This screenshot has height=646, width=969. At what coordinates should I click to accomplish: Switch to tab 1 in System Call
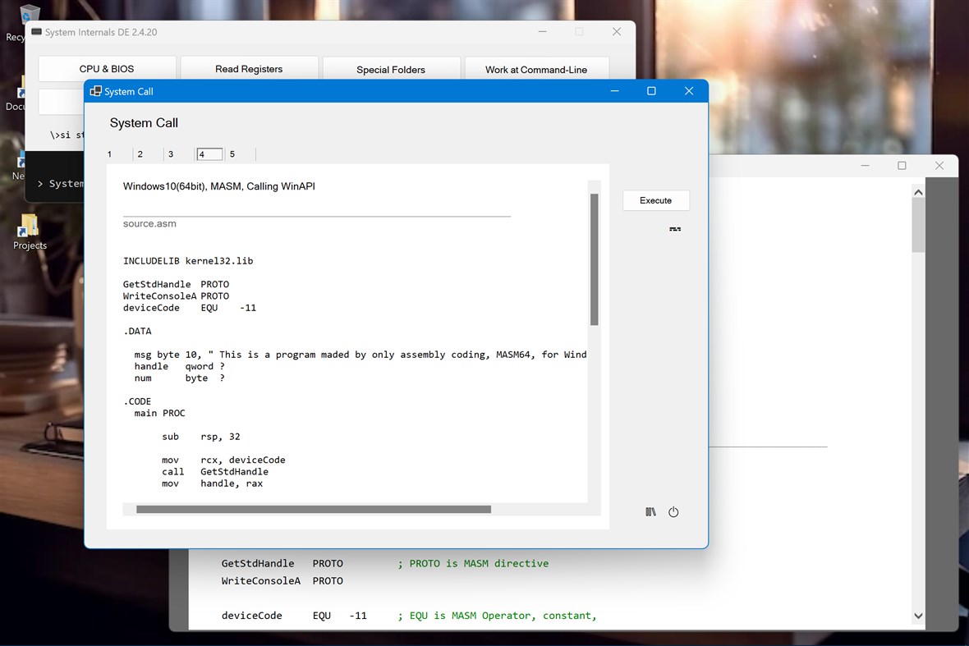click(109, 153)
